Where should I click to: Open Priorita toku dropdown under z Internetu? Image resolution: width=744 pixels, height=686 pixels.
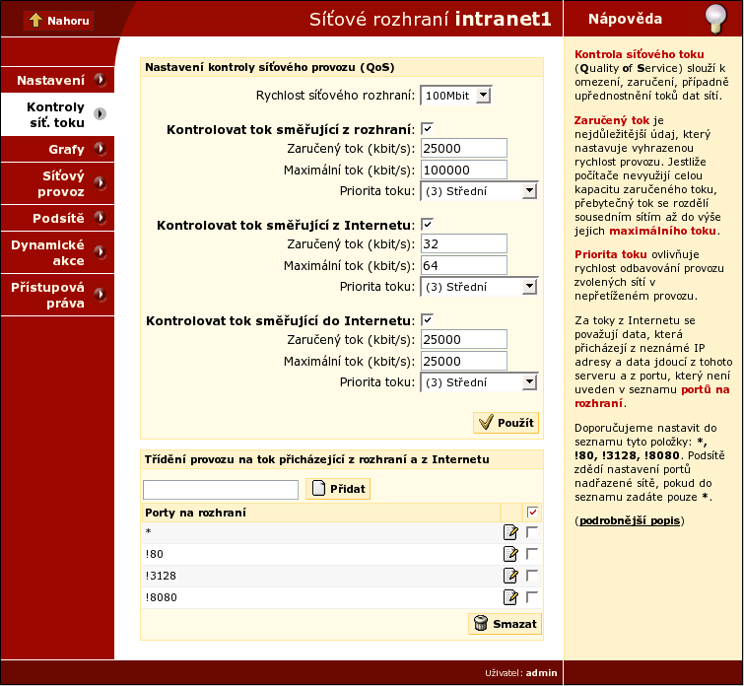479,287
